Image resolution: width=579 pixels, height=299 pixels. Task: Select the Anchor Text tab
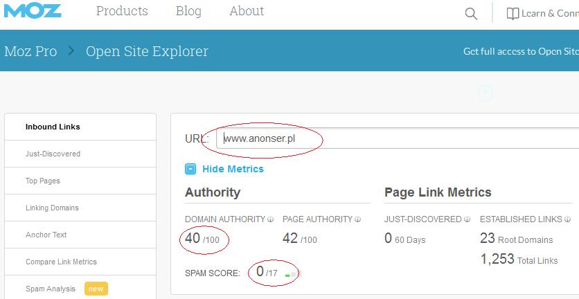tap(80, 235)
